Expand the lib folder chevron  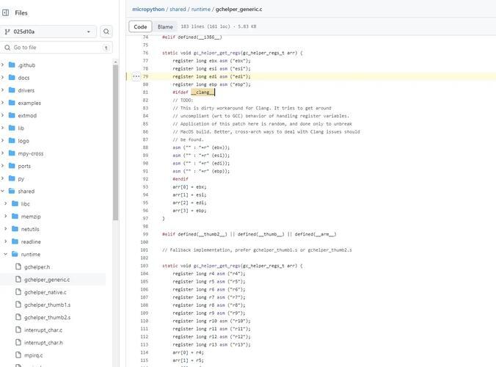coord(2,128)
